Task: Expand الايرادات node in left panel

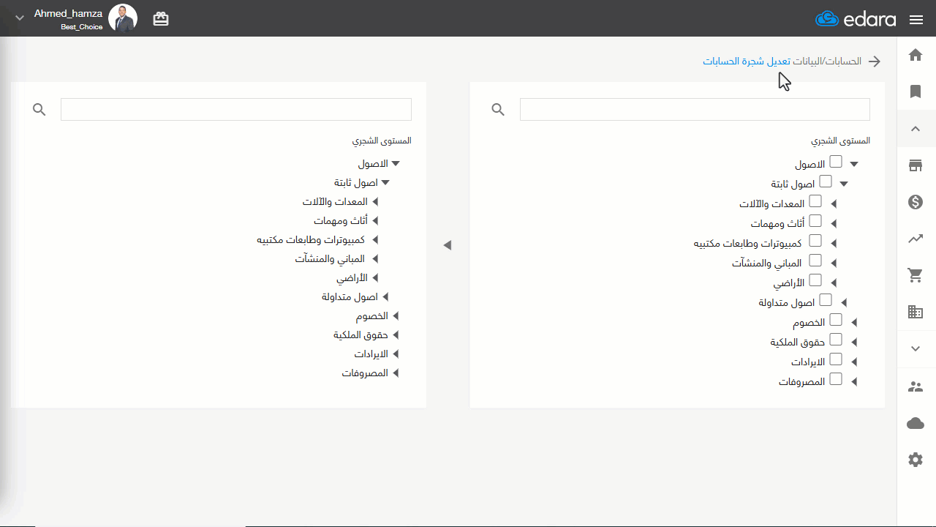Action: 396,354
